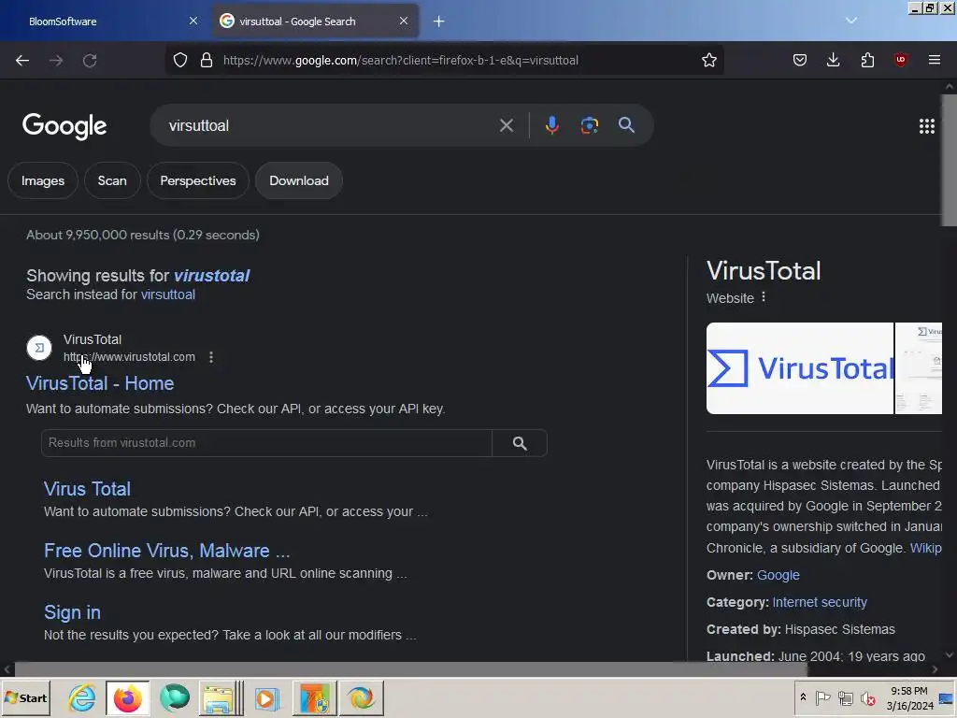List all tabs with the chevron dropdown
The image size is (957, 718).
[850, 21]
